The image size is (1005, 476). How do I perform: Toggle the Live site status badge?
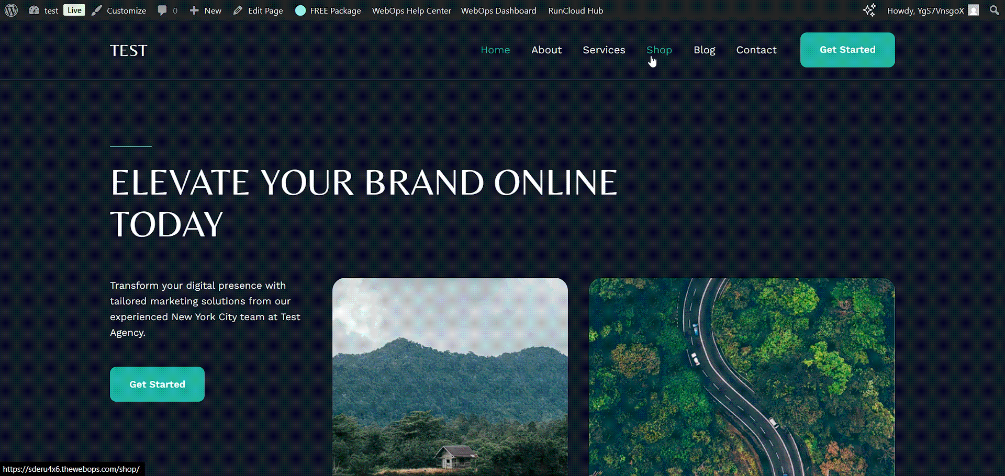click(74, 10)
